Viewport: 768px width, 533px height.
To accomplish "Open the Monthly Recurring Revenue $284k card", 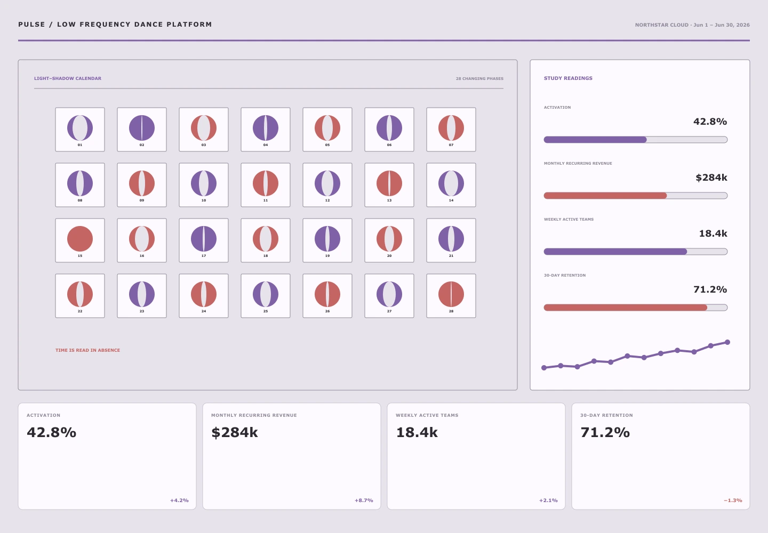I will click(292, 456).
